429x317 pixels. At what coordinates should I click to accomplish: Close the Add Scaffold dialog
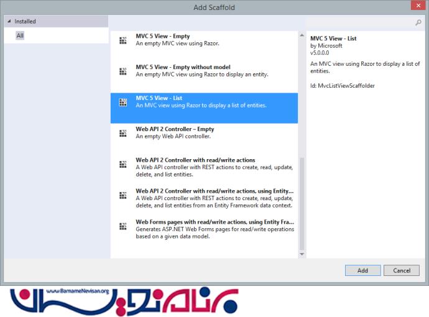[x=418, y=5]
